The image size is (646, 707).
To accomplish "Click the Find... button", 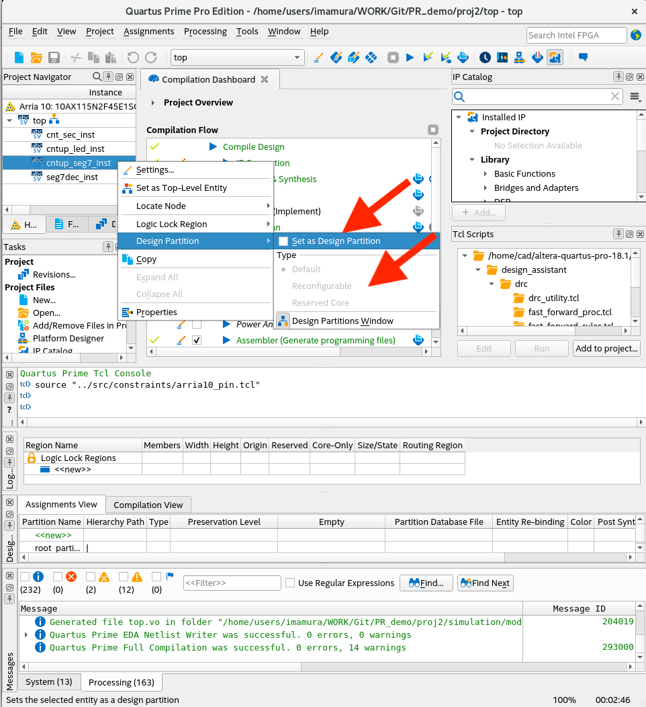I will 426,583.
